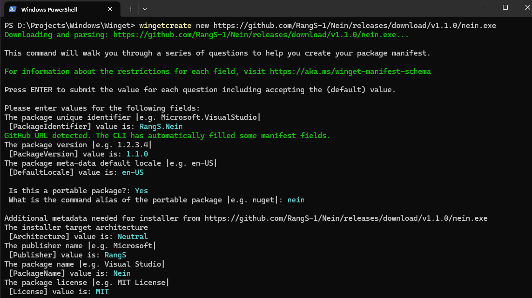Click the prompt path PS D:\Projects\Windows\Winget>

[70, 26]
